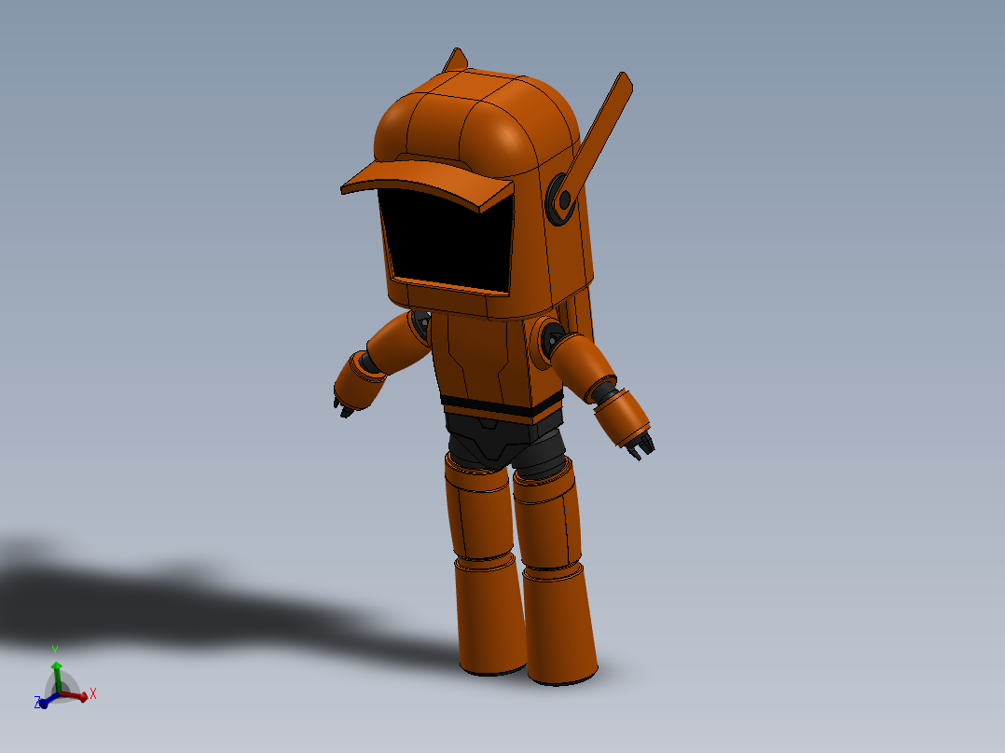Click the red X axis of the orientation triad

click(x=76, y=695)
